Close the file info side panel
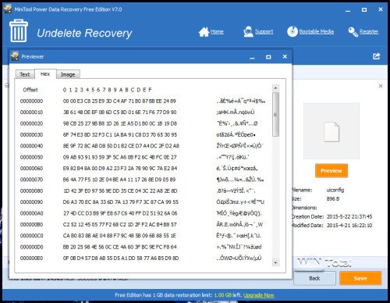This screenshot has width=390, height=303. 381,86
